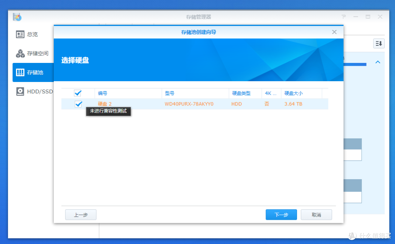Image resolution: width=395 pixels, height=244 pixels.
Task: Toggle the select-all disks checkbox in header
Action: tap(78, 93)
